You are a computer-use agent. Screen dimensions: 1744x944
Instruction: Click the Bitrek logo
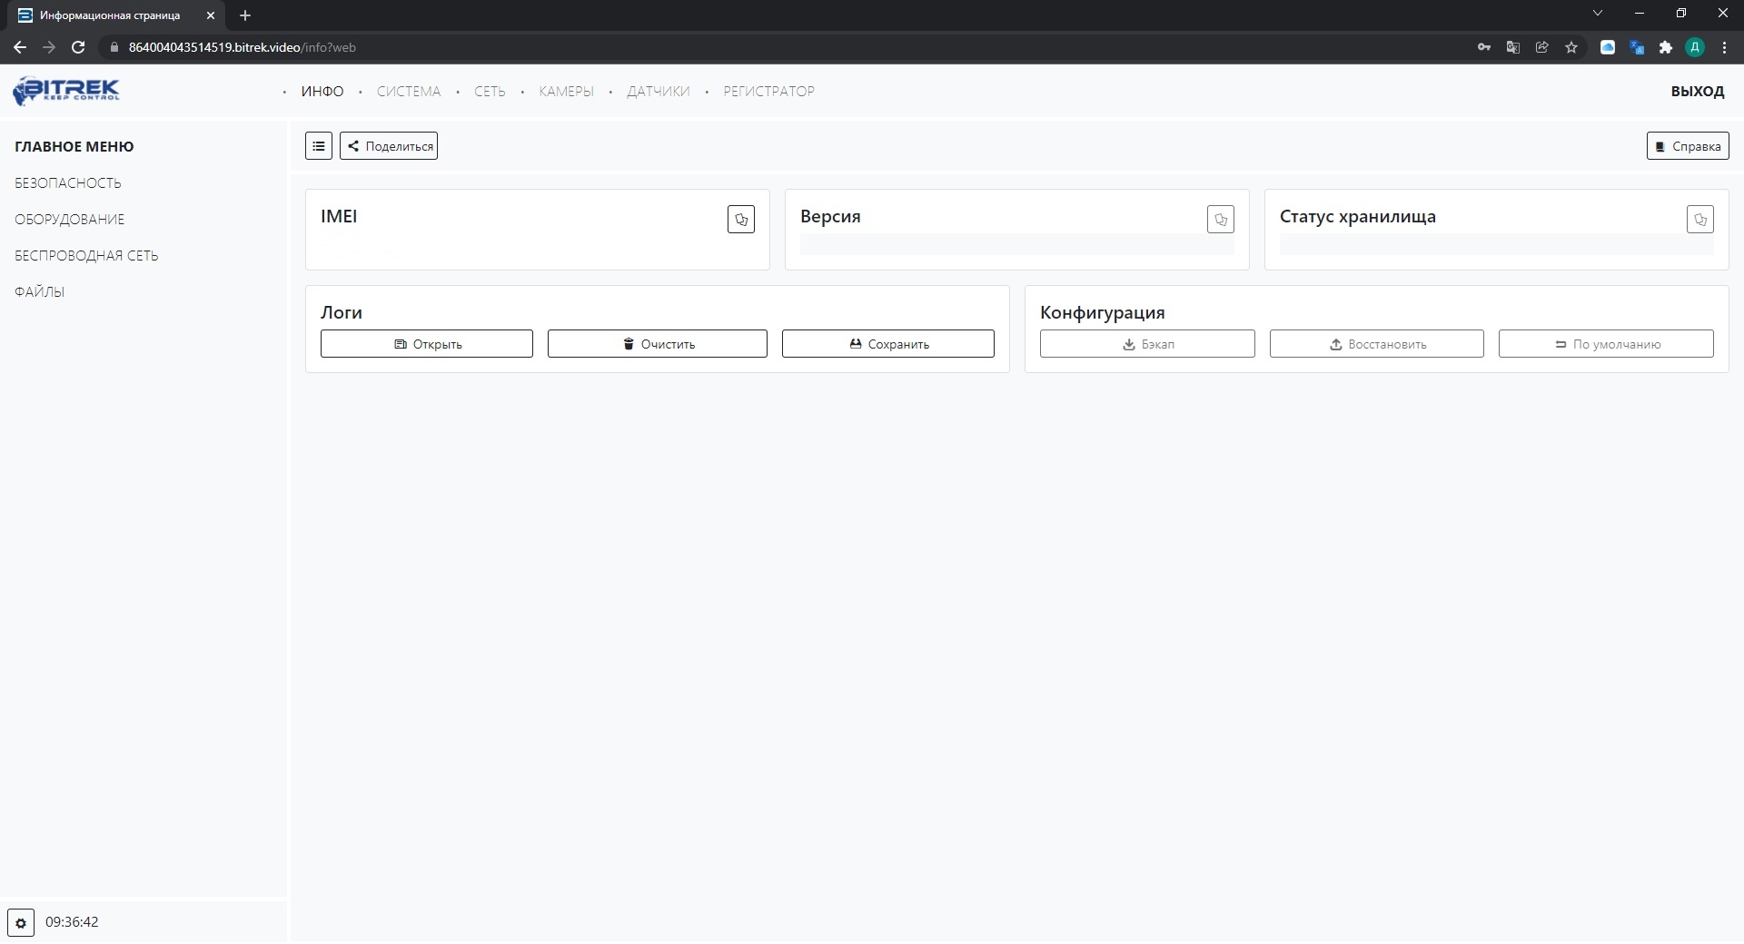(x=66, y=91)
